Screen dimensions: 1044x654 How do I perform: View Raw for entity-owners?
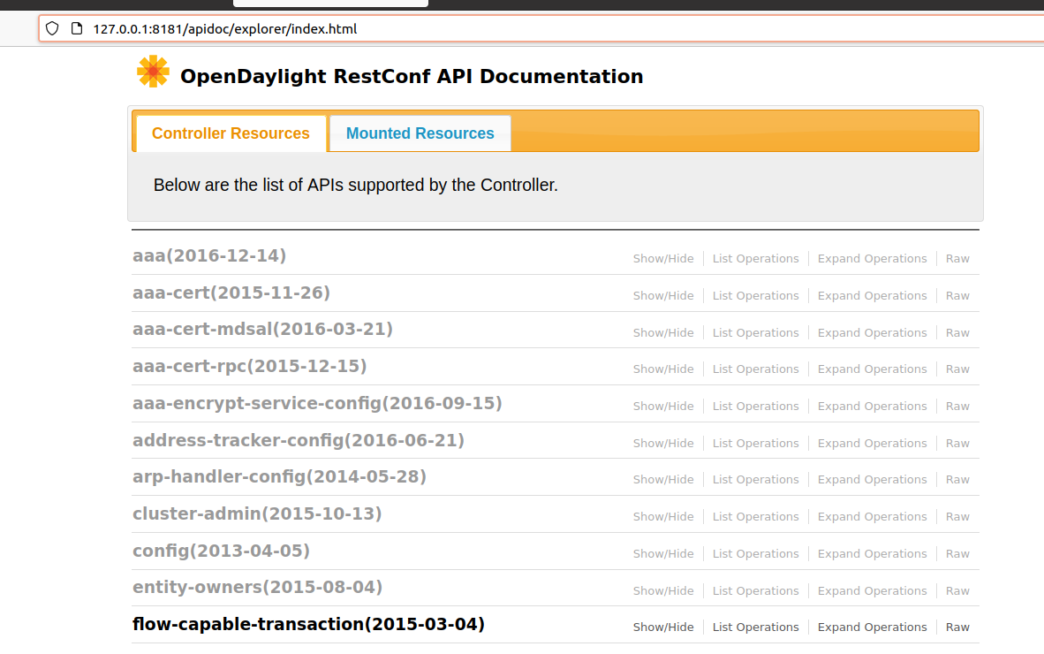point(957,590)
